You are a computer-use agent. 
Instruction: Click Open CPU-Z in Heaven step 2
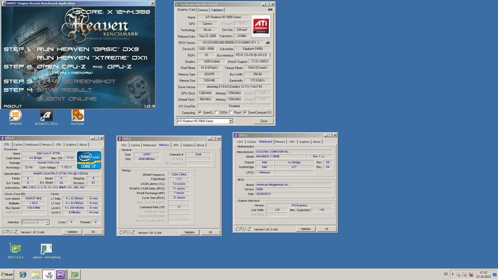(61, 67)
